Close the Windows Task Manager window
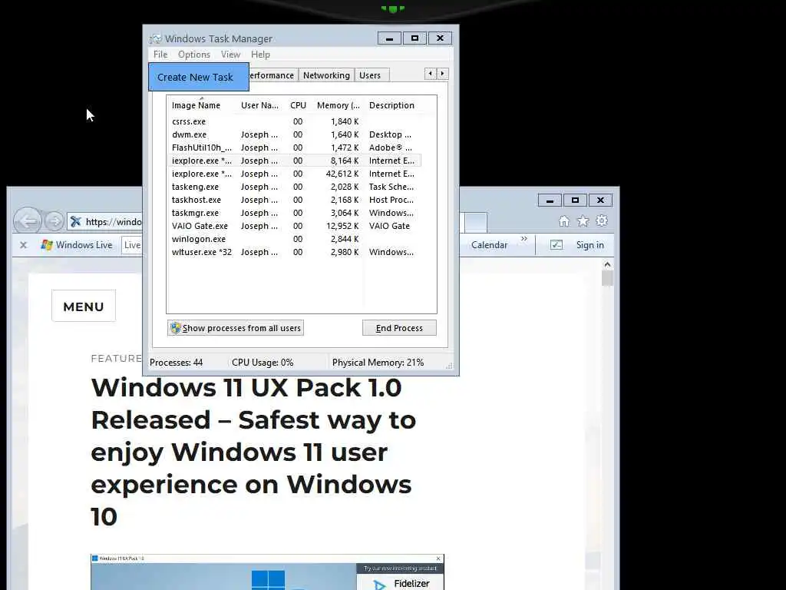 tap(440, 38)
